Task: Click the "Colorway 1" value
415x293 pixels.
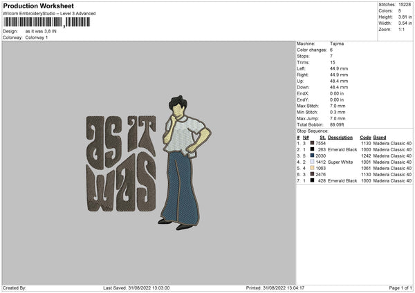Action: coord(37,37)
